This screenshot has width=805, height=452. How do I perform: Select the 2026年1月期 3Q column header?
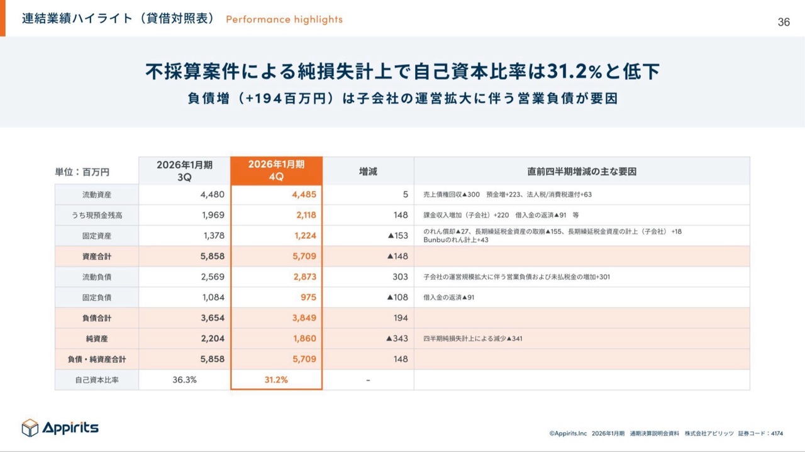click(x=184, y=170)
